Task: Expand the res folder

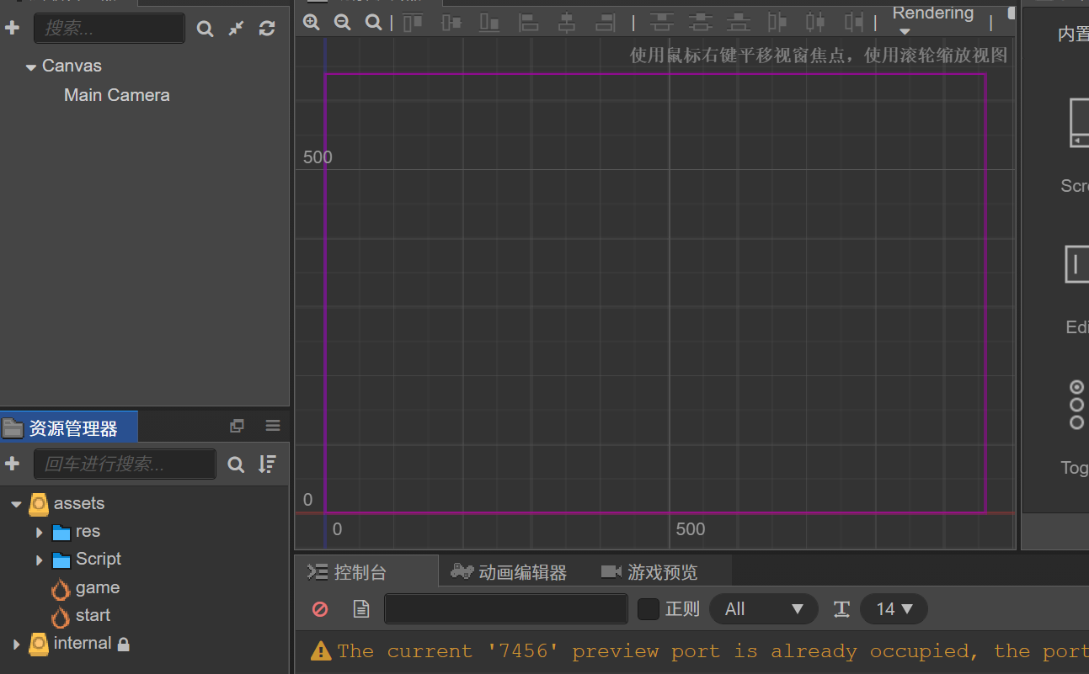Action: click(39, 532)
